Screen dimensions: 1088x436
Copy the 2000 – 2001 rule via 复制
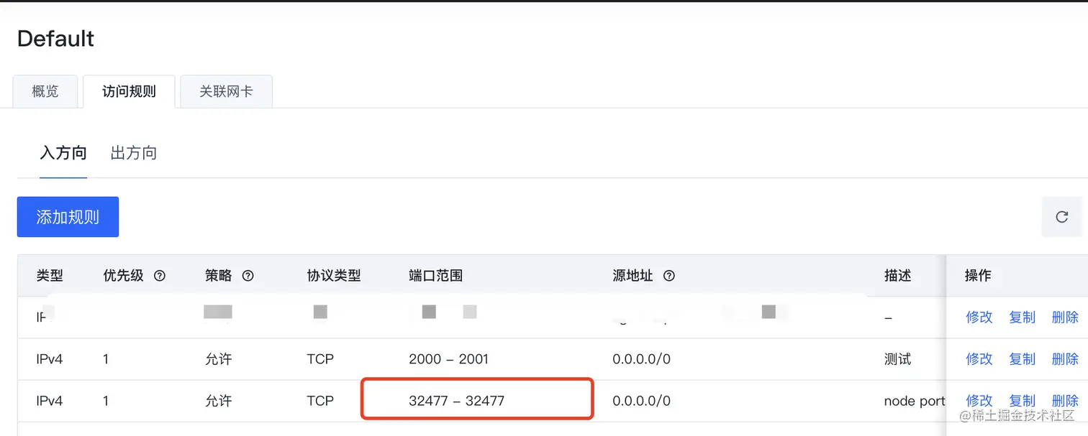(1022, 358)
